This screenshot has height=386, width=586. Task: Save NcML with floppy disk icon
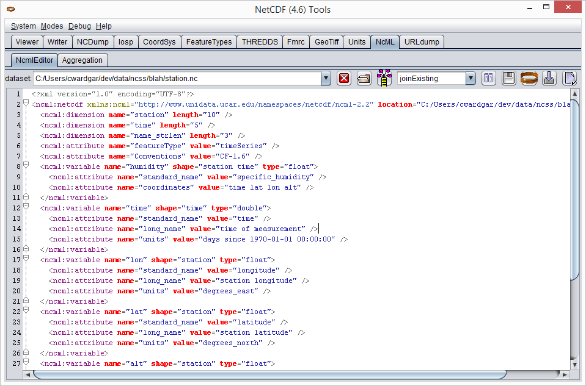[x=508, y=78]
